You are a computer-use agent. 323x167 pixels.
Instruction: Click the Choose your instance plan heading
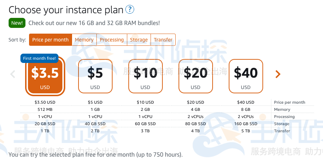[66, 10]
